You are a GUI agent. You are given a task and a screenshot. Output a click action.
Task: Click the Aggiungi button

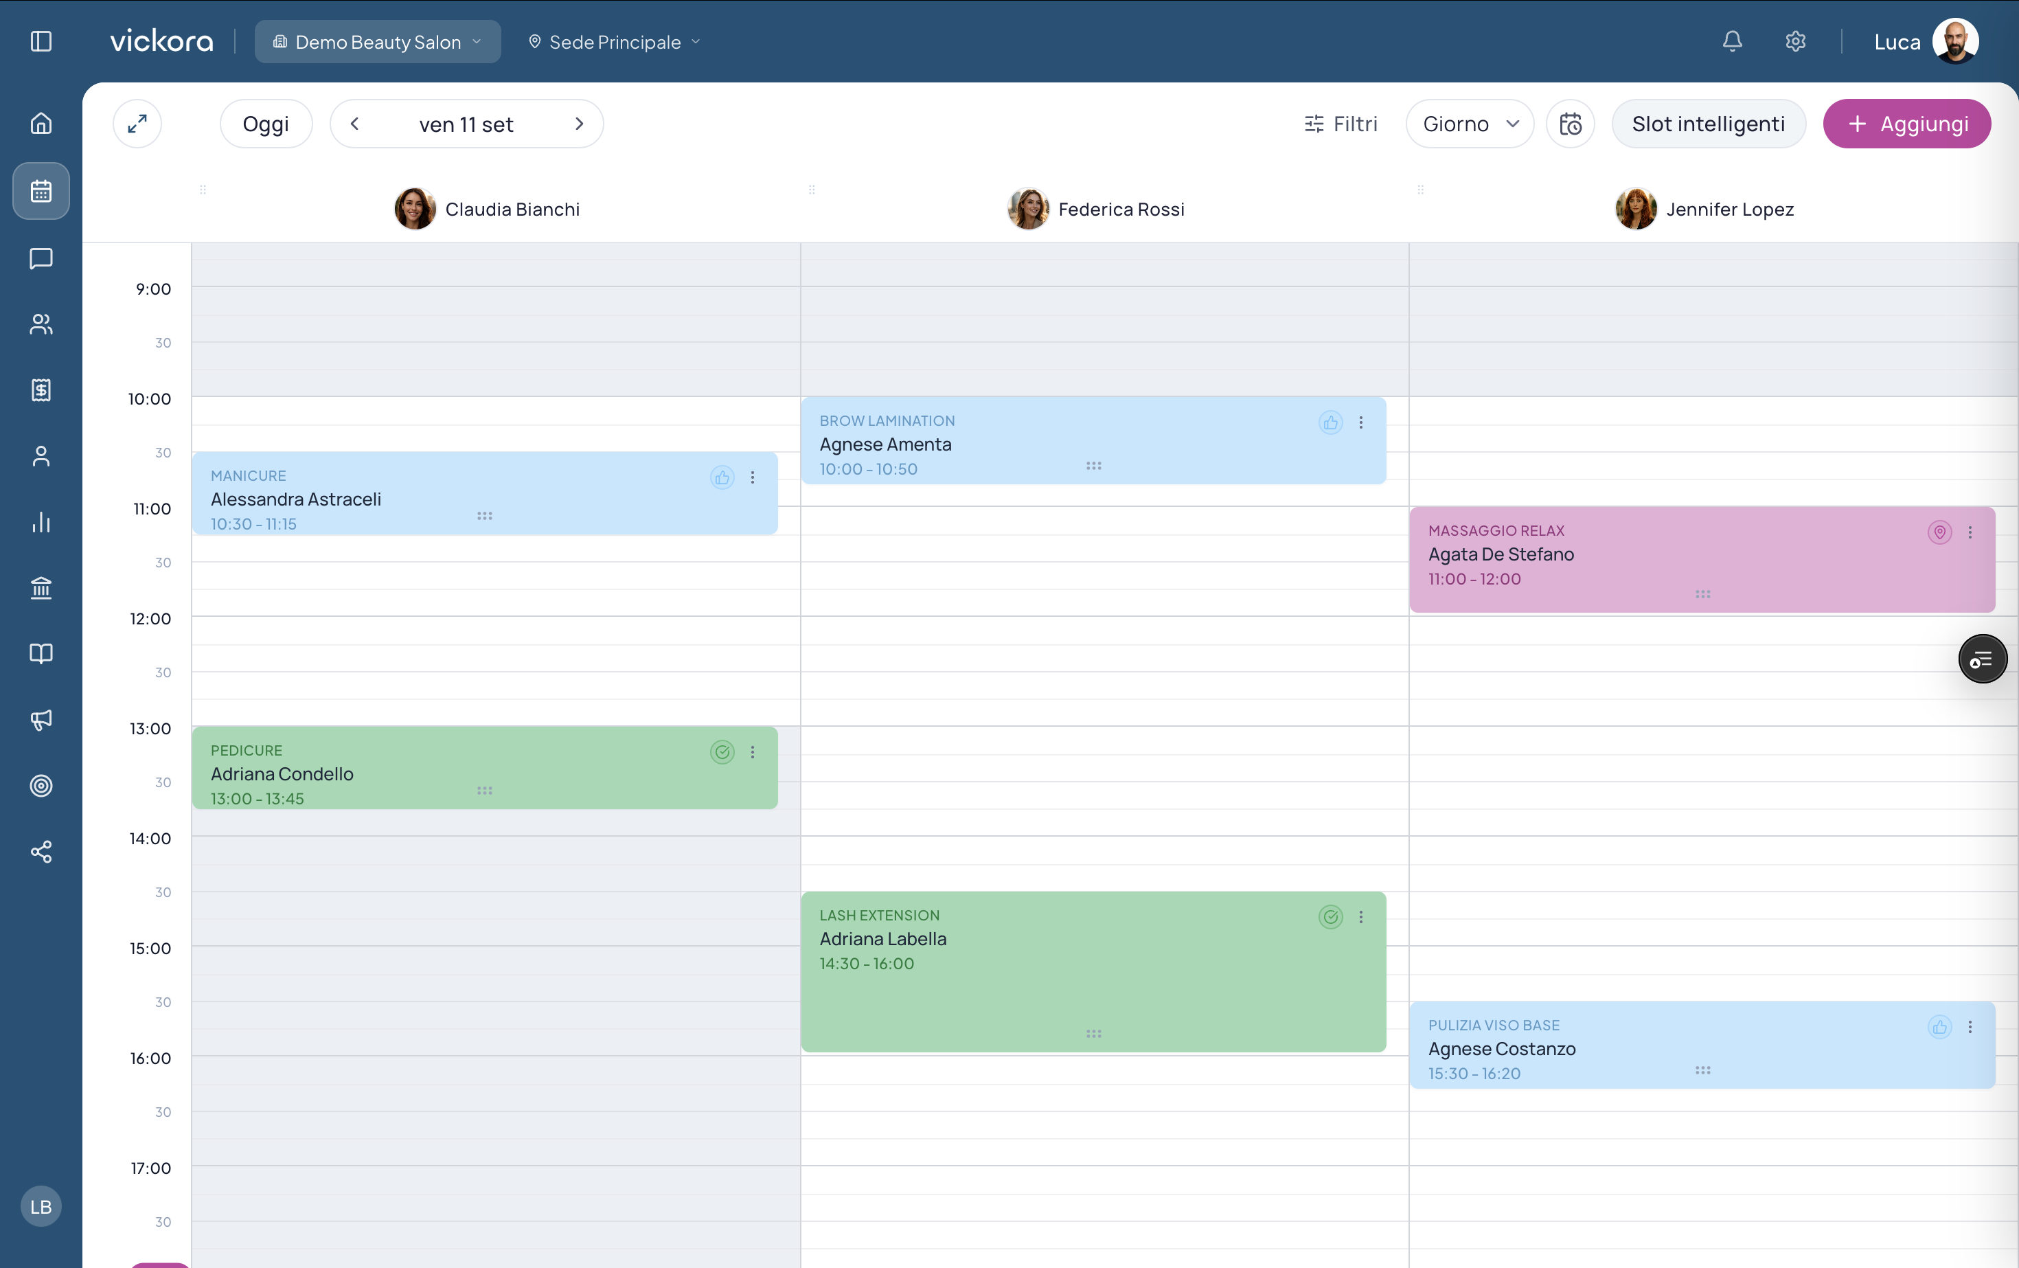(1906, 124)
